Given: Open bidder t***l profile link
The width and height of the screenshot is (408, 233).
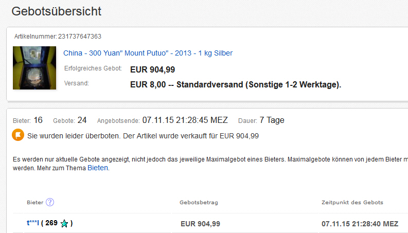Looking at the screenshot, I should coord(33,223).
